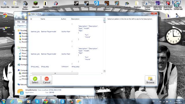Open Skype from taskbar
The height and width of the screenshot is (104, 185).
click(x=37, y=101)
